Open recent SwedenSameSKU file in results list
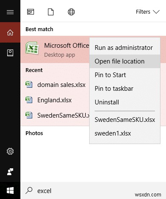 click(x=55, y=115)
